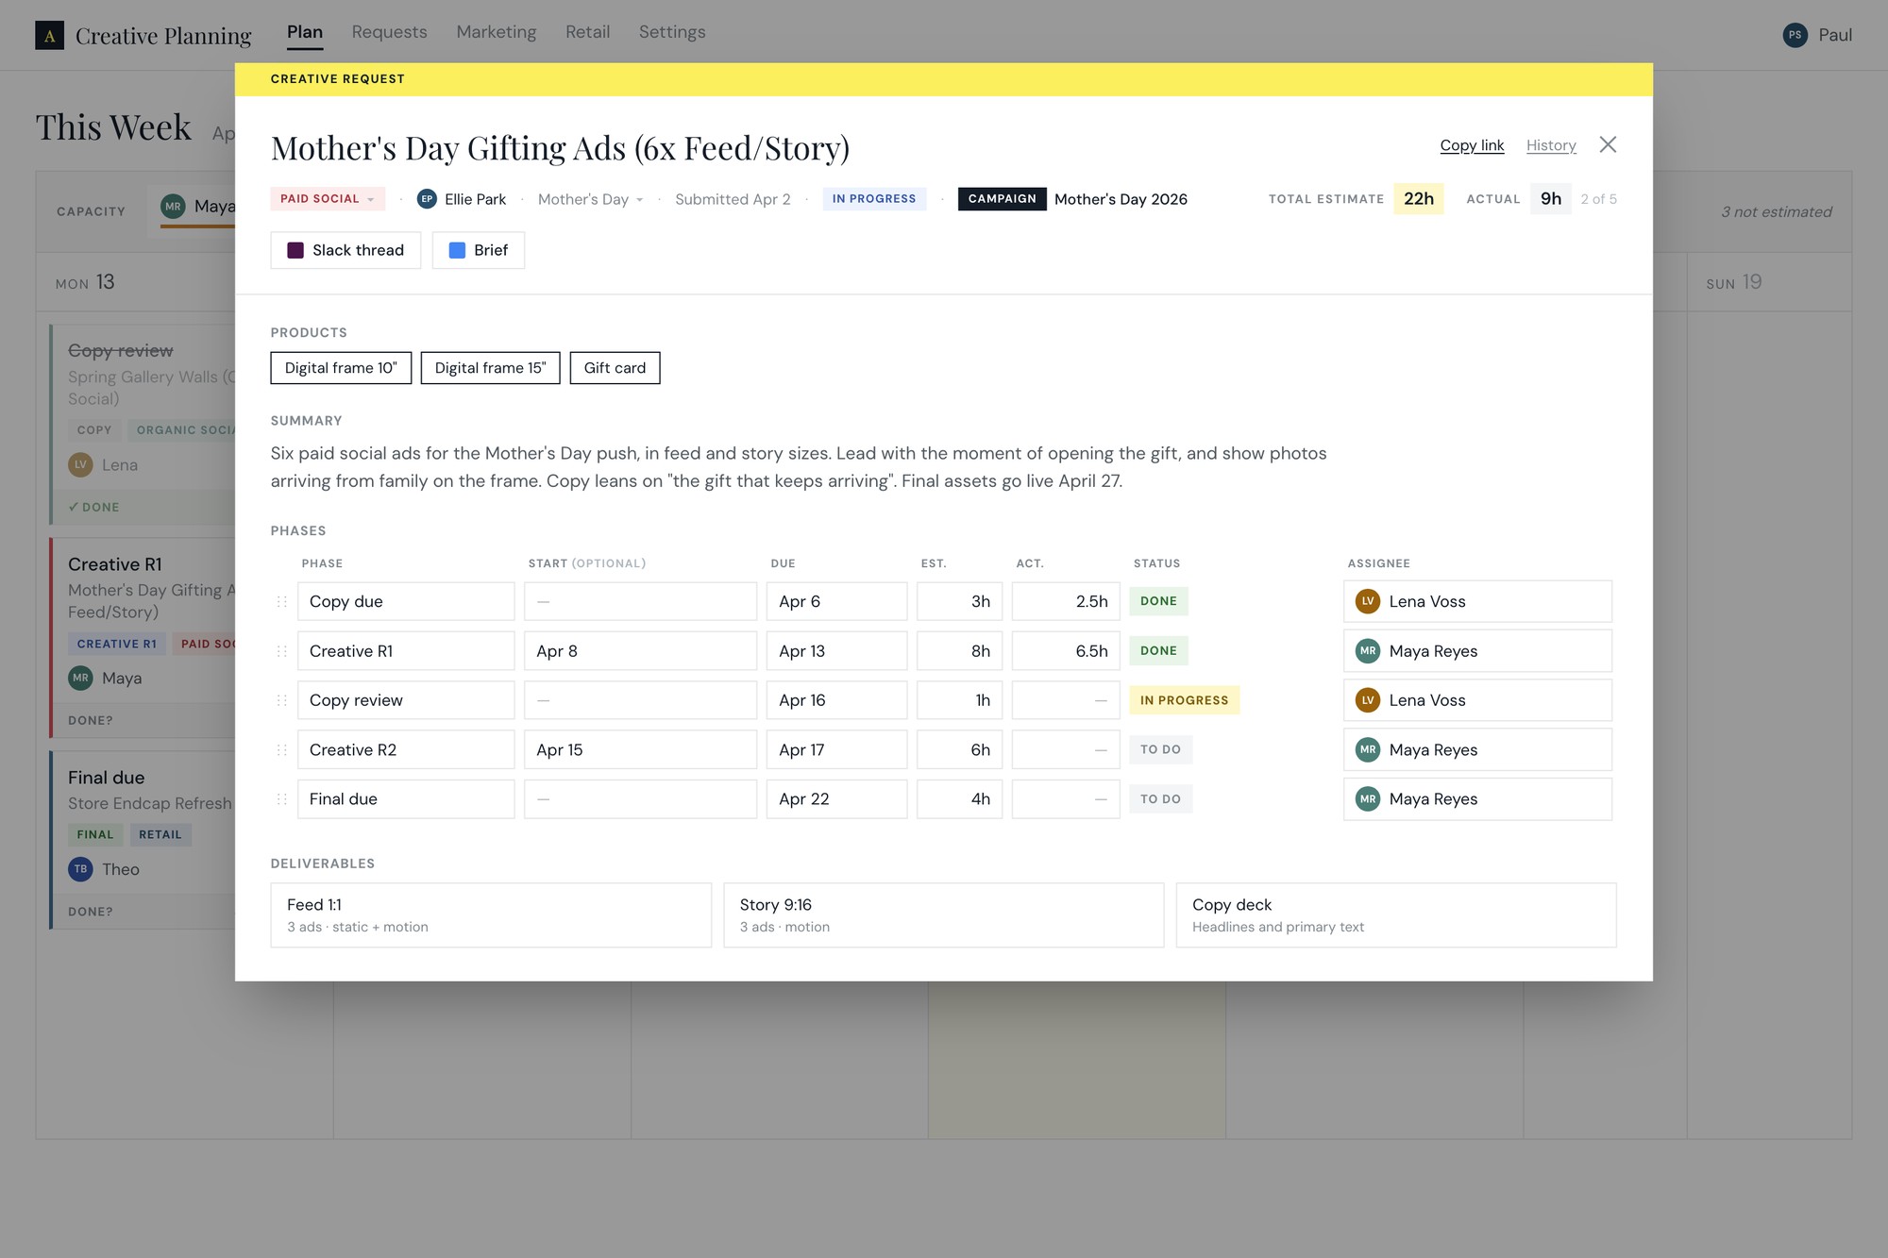The width and height of the screenshot is (1888, 1258).
Task: Expand the Mother's Day category dropdown
Action: point(590,199)
